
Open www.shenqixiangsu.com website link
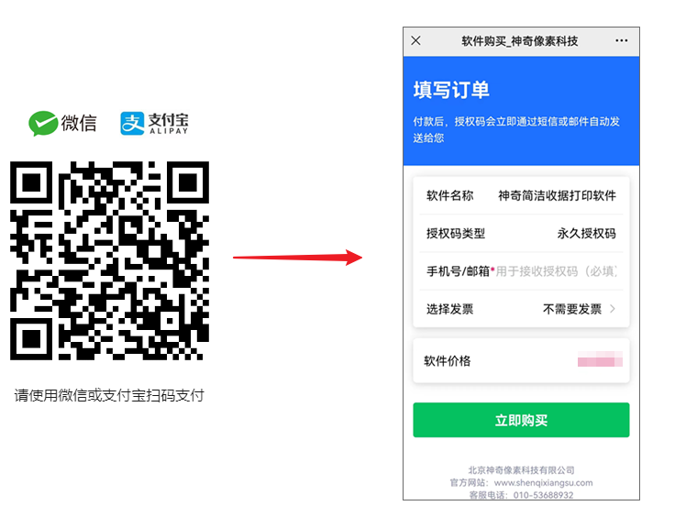click(543, 483)
